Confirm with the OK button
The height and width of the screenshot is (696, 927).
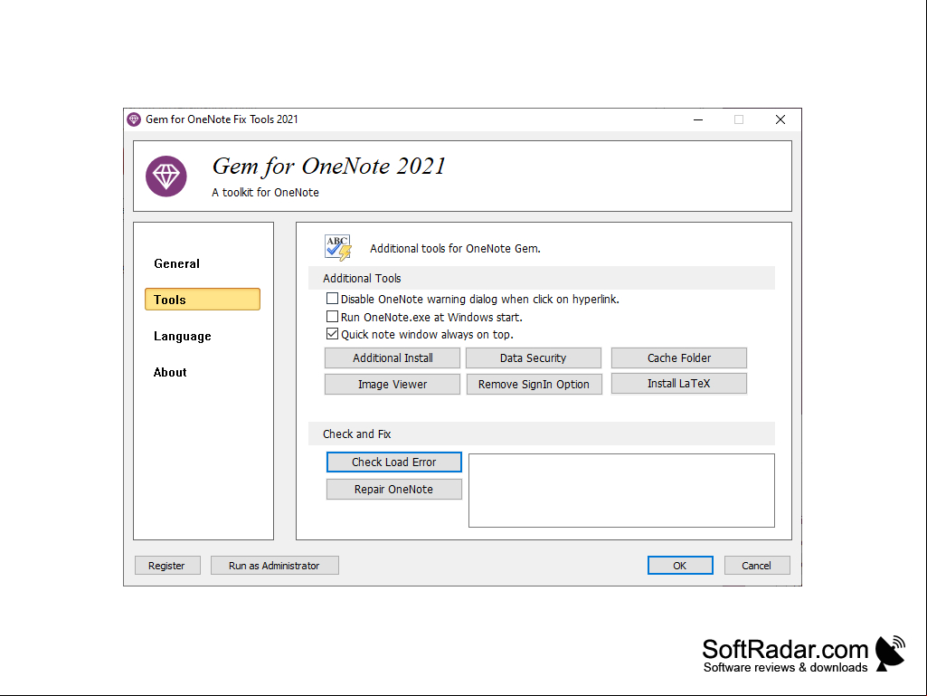(x=680, y=565)
